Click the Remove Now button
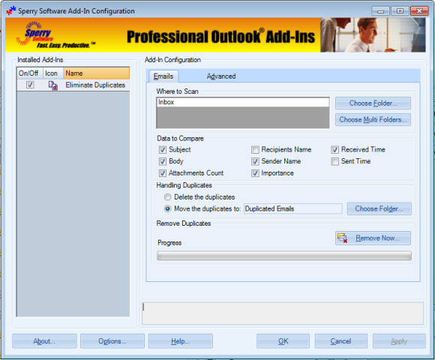 [x=373, y=238]
